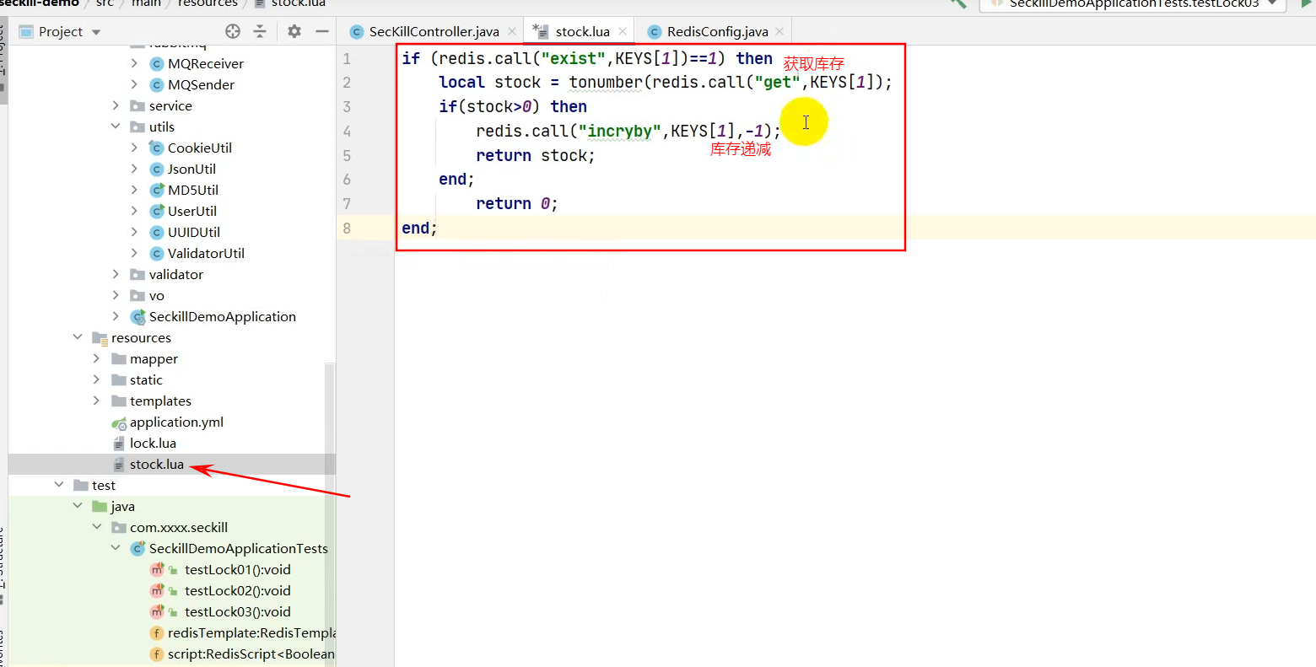
Task: Click the resources folder icon
Action: point(100,337)
